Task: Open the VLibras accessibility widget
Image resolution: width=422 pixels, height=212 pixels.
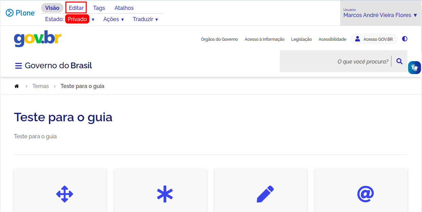Action: pyautogui.click(x=415, y=67)
